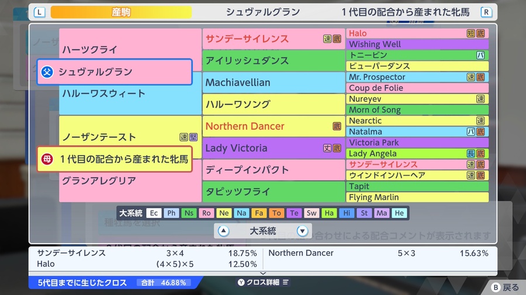Click the ウインドインハーヘア row
Screen dimensions: 526x295
click(417, 175)
